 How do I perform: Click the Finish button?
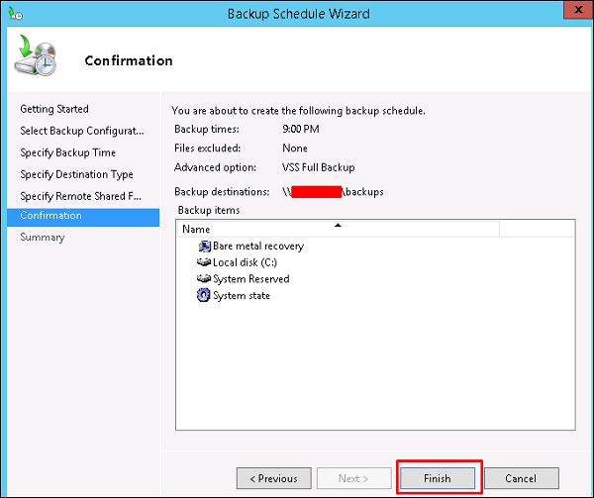pyautogui.click(x=438, y=478)
